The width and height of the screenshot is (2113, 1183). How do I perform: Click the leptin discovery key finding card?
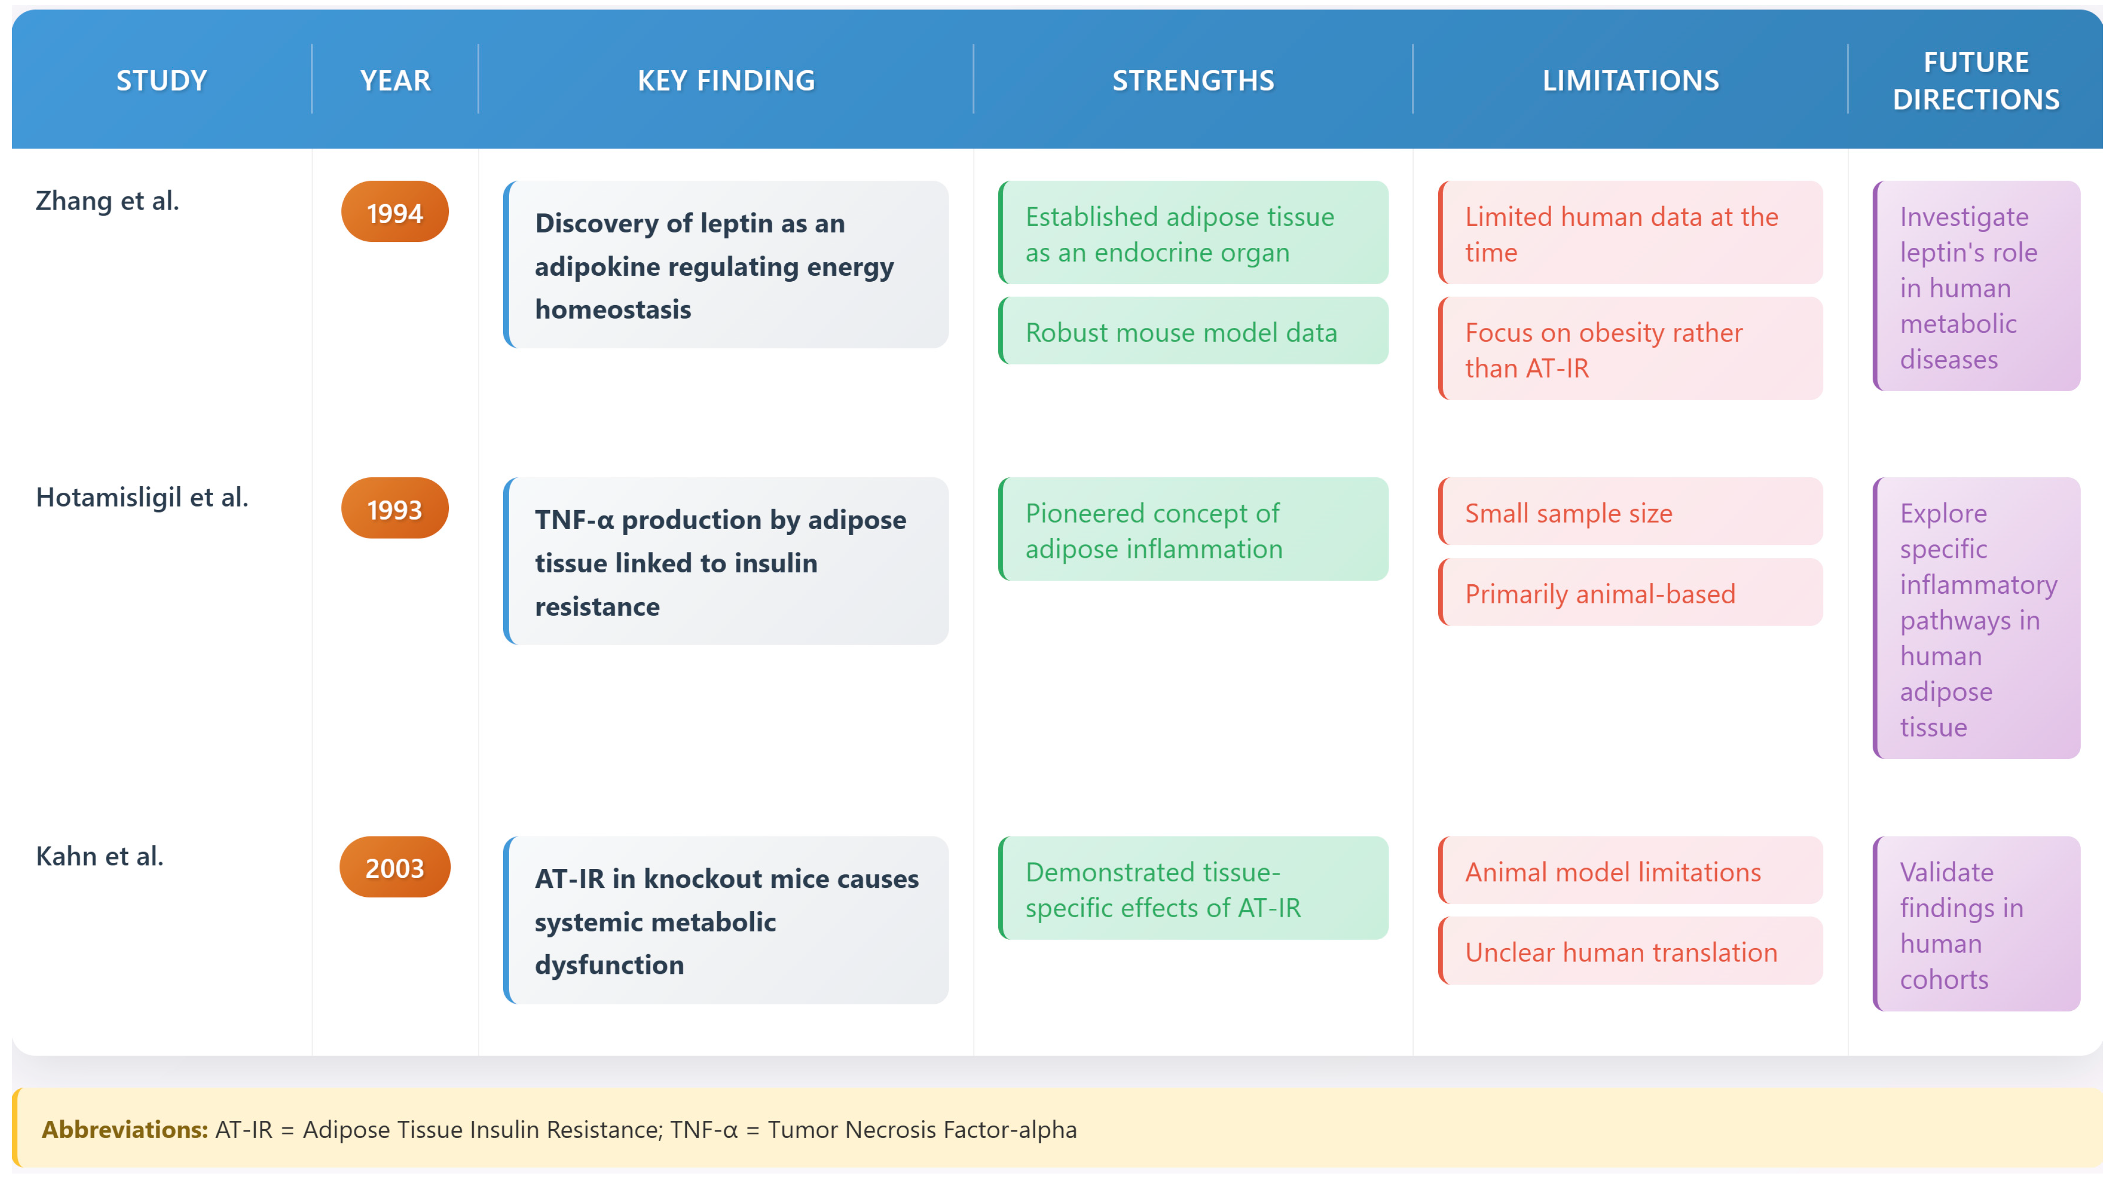pyautogui.click(x=726, y=265)
